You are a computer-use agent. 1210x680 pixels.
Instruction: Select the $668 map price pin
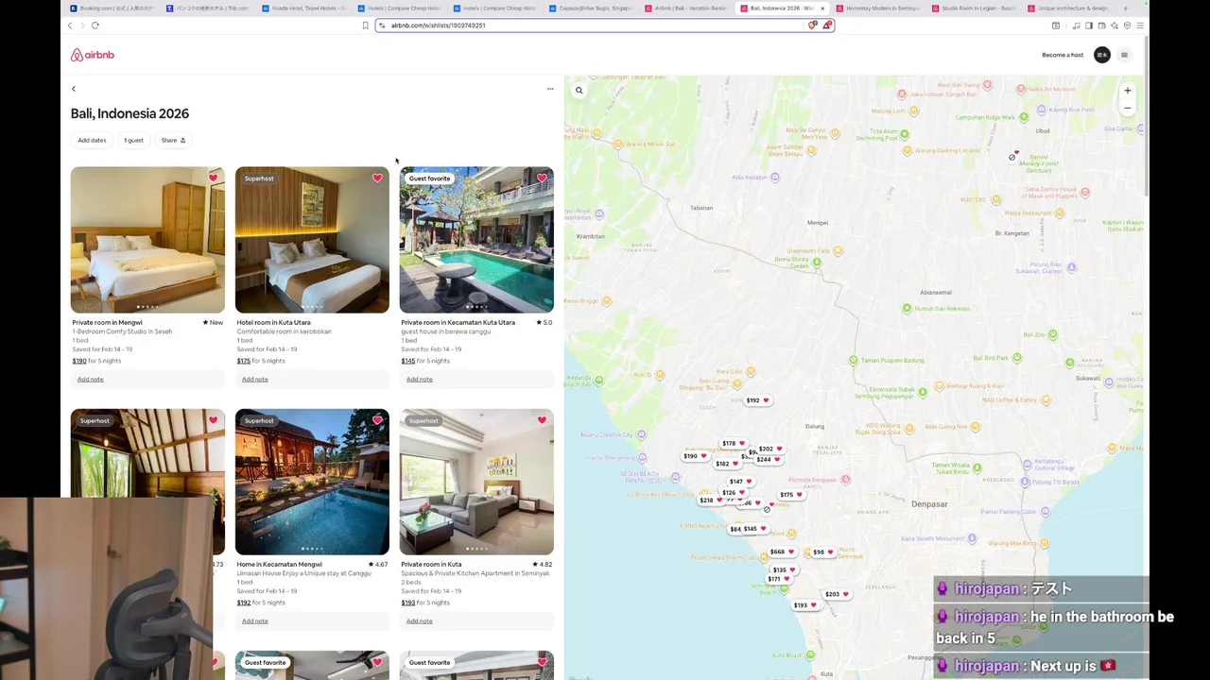[x=782, y=552]
